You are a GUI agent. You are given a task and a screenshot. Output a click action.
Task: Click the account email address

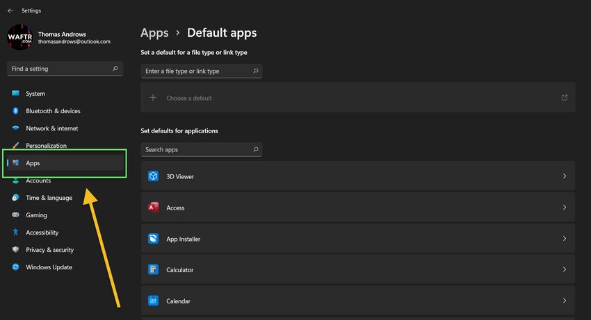pos(74,42)
